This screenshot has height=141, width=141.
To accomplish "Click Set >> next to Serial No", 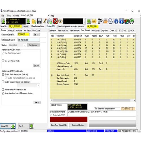I will click(x=26, y=27).
